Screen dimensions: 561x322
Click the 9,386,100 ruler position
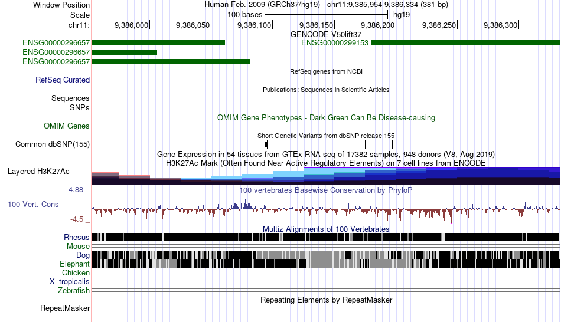click(255, 25)
